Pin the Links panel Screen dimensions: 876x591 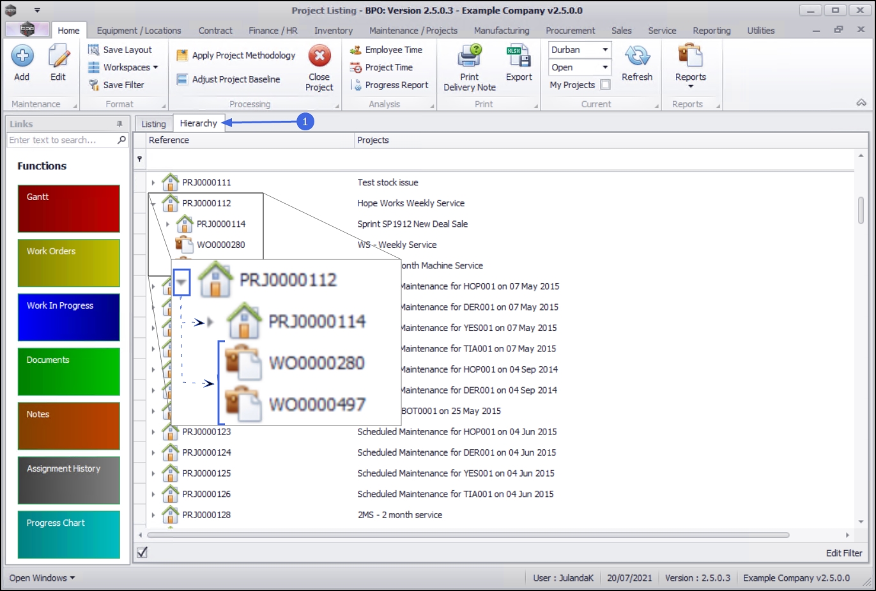click(x=119, y=124)
